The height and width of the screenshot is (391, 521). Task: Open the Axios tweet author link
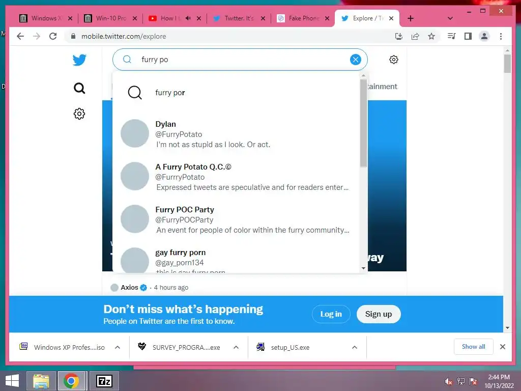(x=129, y=287)
